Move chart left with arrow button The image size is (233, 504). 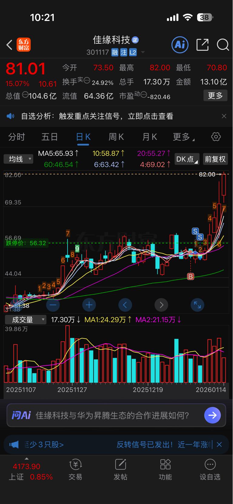click(125, 305)
